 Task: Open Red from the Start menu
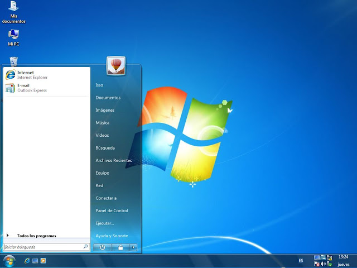tap(99, 185)
